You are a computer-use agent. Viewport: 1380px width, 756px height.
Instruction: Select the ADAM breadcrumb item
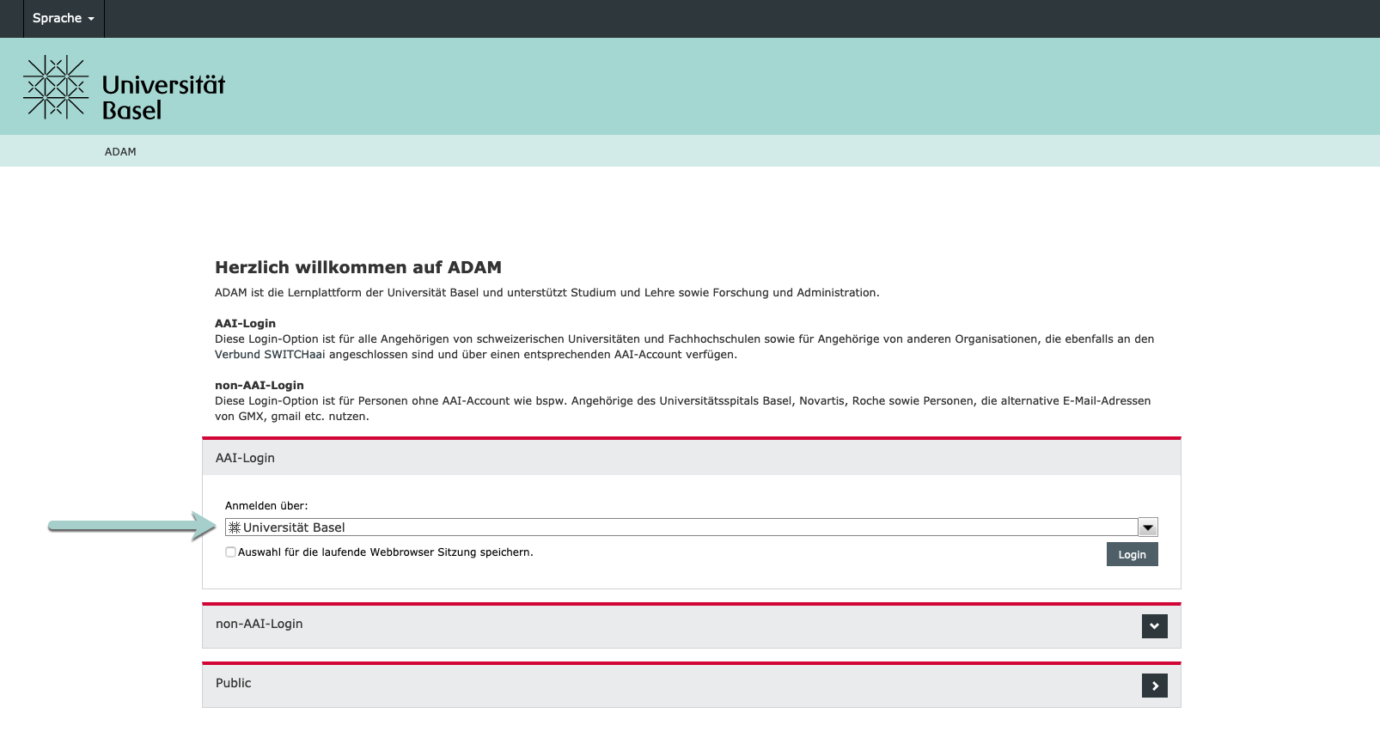120,152
